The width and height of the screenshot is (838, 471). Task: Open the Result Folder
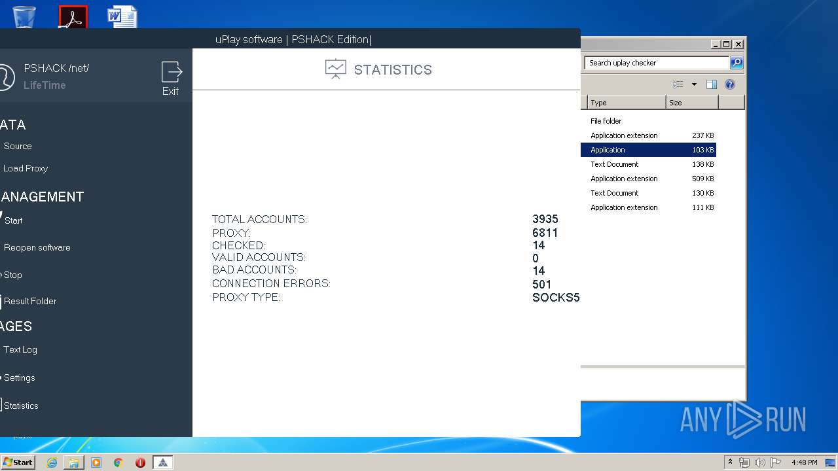(30, 301)
